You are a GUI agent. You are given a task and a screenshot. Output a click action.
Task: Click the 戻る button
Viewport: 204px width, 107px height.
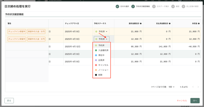pos(9,101)
